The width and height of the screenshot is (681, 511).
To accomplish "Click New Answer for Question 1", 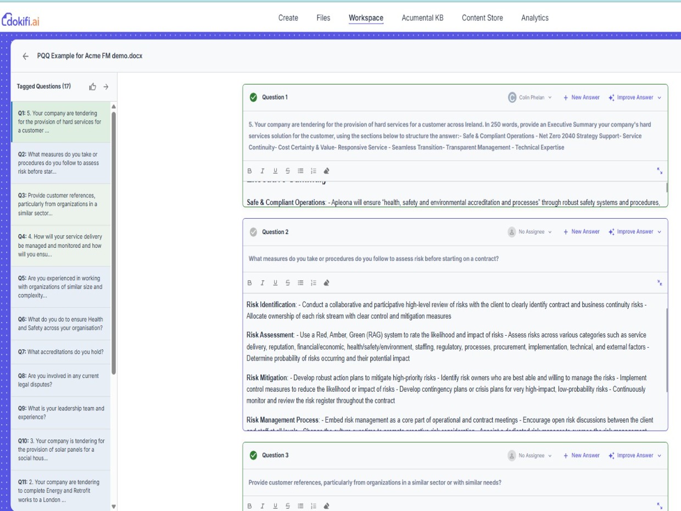I will pyautogui.click(x=582, y=97).
